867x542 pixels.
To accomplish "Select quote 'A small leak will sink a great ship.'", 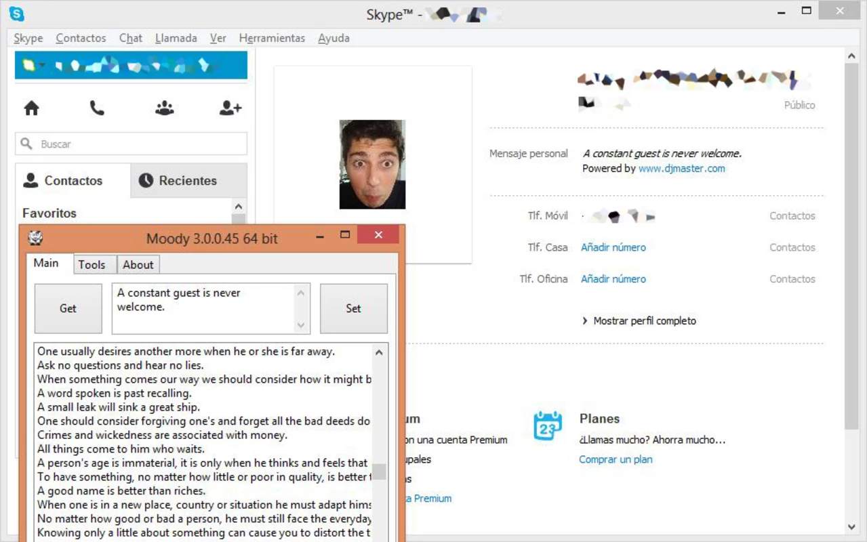I will coord(119,407).
